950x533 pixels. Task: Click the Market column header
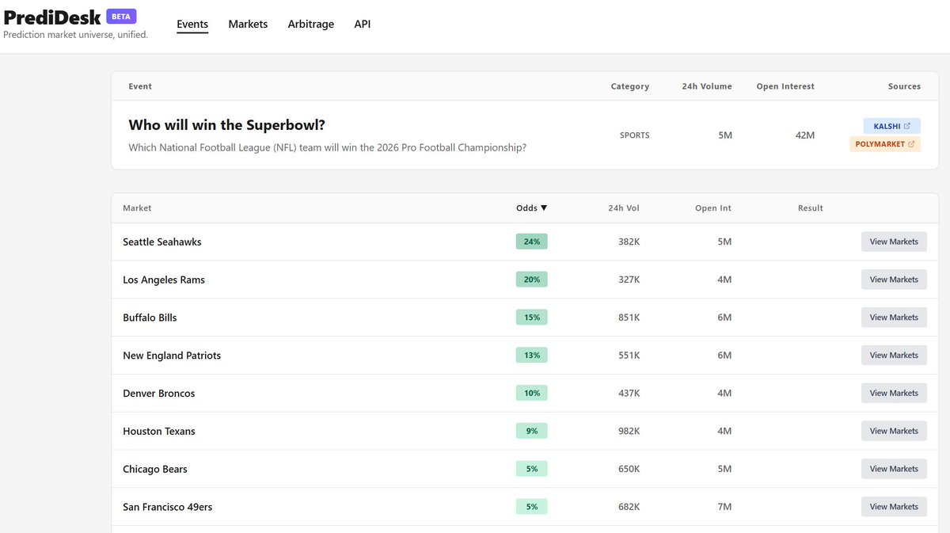point(137,208)
